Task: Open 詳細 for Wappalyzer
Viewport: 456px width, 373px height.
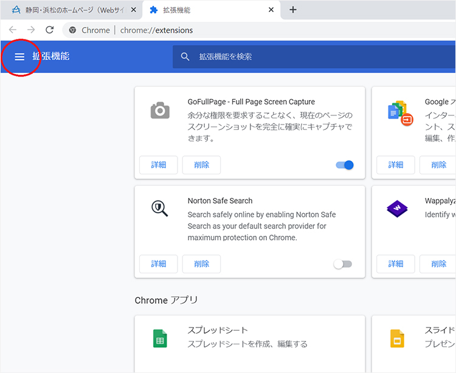Action: pos(396,264)
